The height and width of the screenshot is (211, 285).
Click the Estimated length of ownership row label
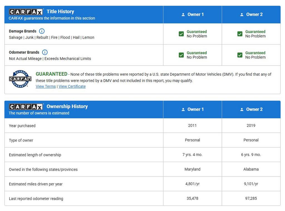coord(35,155)
